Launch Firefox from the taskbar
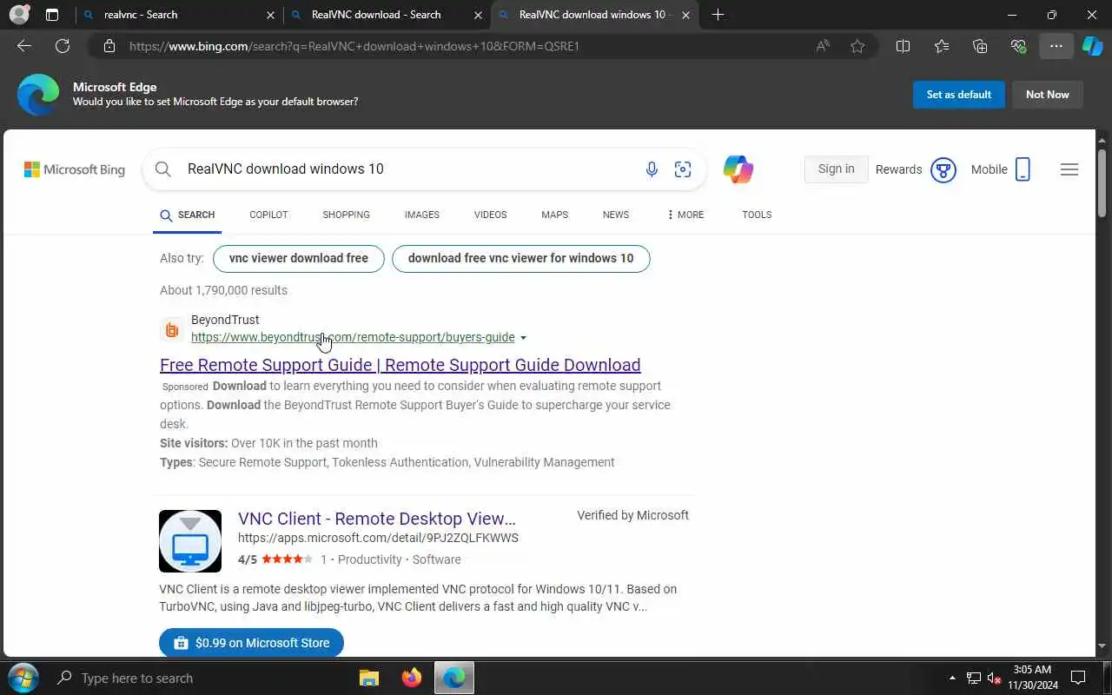1112x695 pixels. click(x=412, y=678)
